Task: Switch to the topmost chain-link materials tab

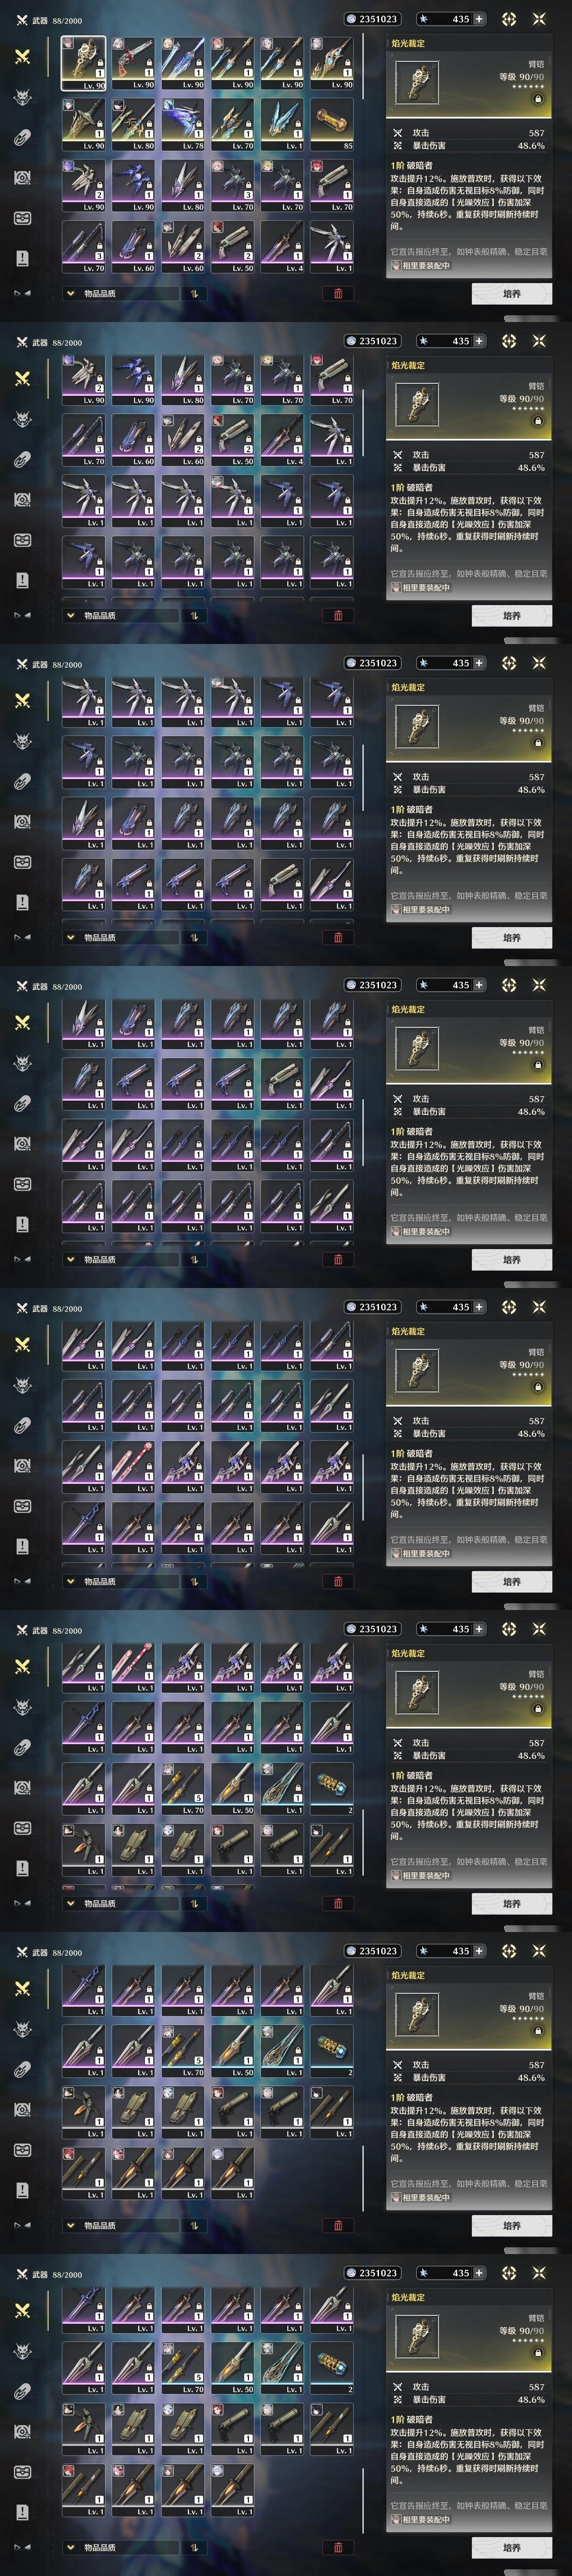Action: coord(22,137)
